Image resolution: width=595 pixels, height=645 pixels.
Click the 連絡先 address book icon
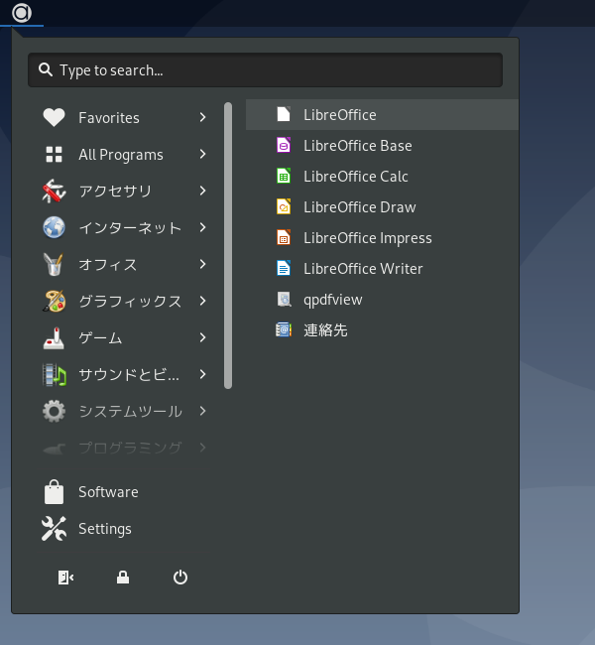(x=284, y=329)
